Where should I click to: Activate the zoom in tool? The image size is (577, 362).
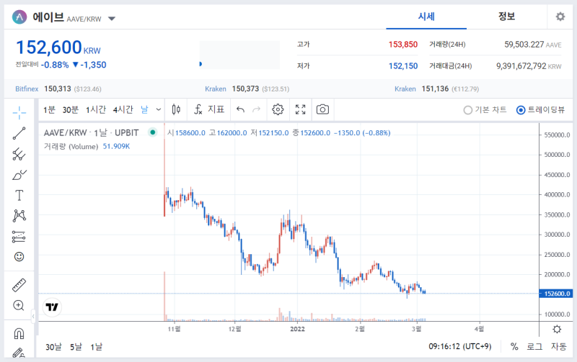[19, 305]
